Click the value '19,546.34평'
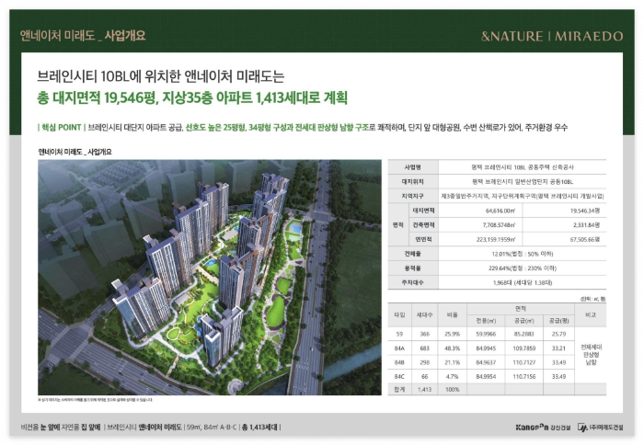Screen dimensions: 644x445 point(585,211)
